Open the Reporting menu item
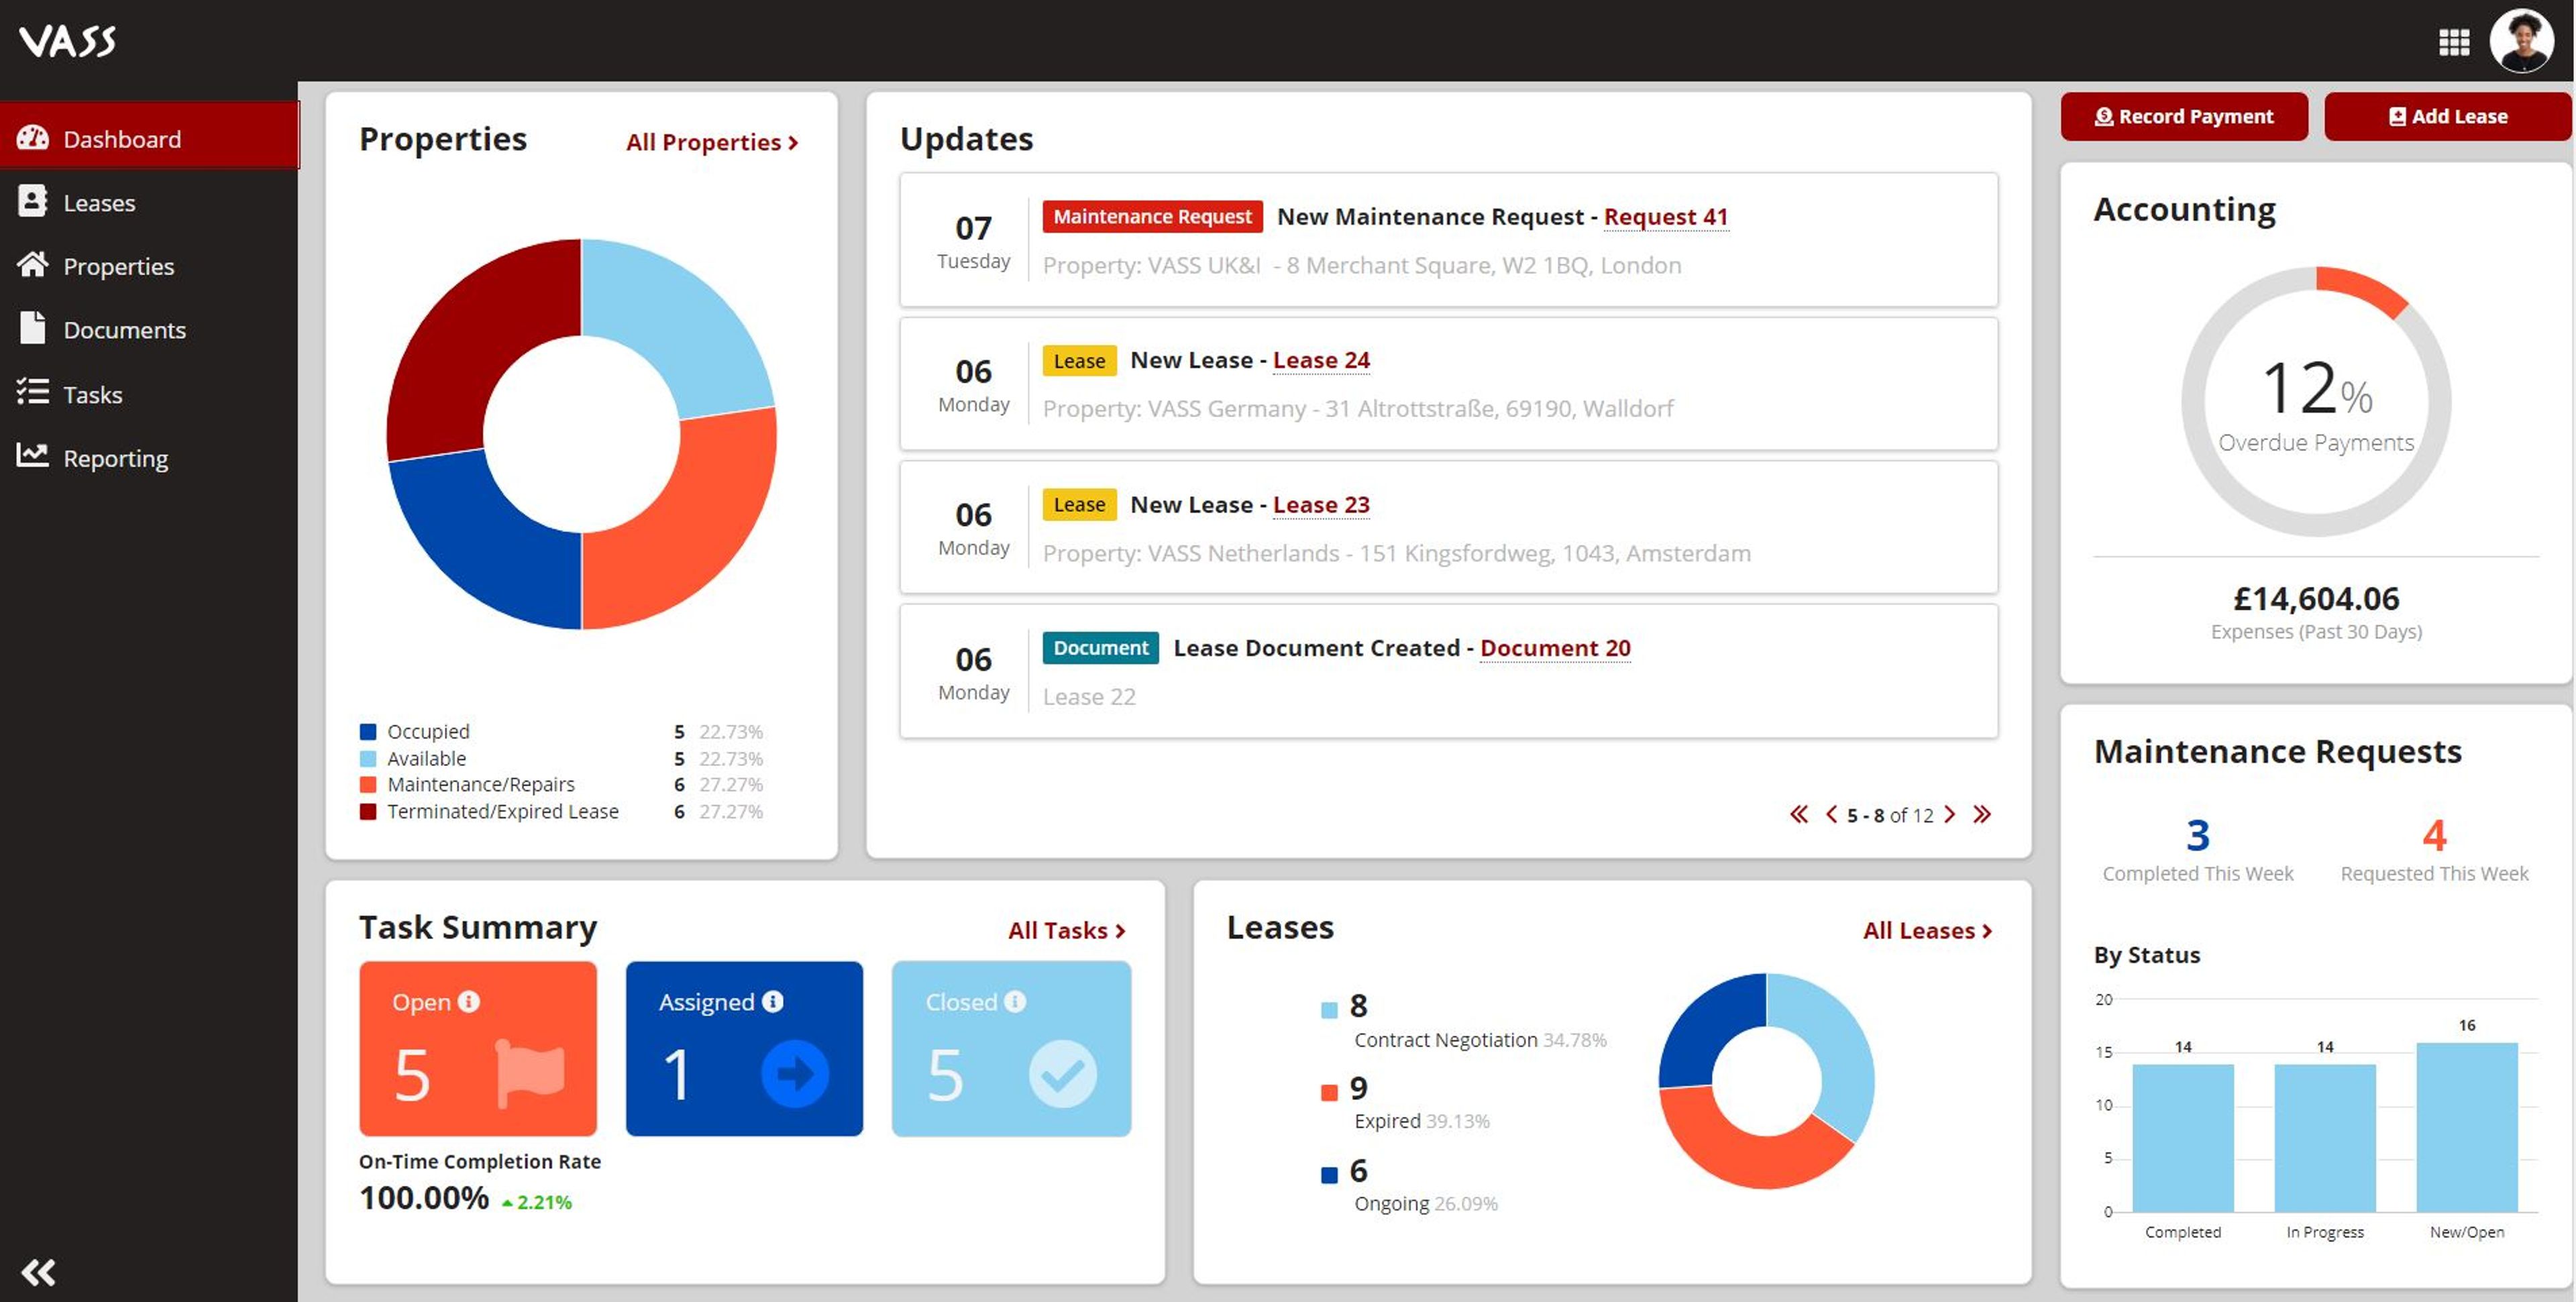This screenshot has height=1302, width=2576. tap(149, 458)
